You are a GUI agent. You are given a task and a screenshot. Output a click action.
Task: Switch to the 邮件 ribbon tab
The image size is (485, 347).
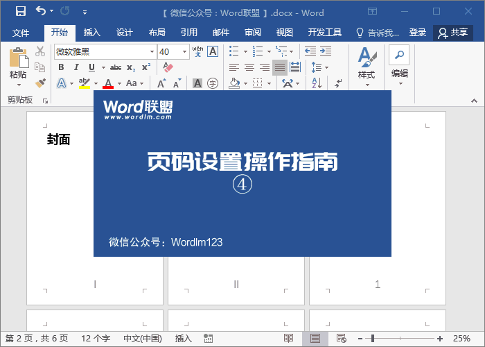221,33
